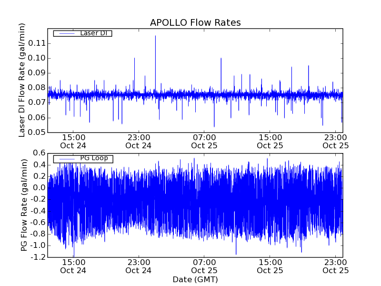
Task: Select the 'PG Loop' legend label
Action: (x=94, y=158)
